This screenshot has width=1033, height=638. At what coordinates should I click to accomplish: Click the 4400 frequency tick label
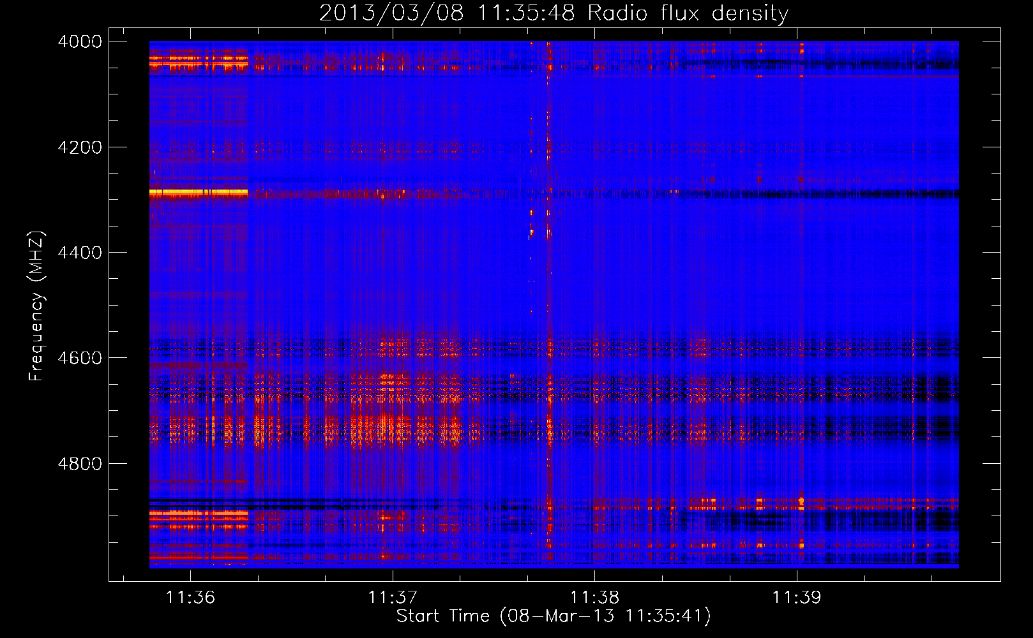pos(80,253)
